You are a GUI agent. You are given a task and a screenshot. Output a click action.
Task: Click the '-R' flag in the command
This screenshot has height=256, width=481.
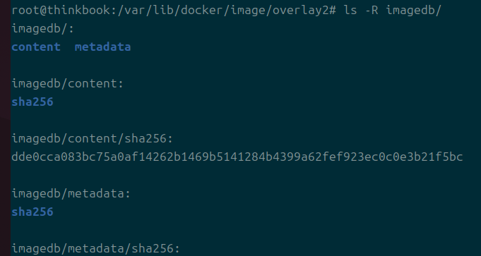(x=372, y=10)
